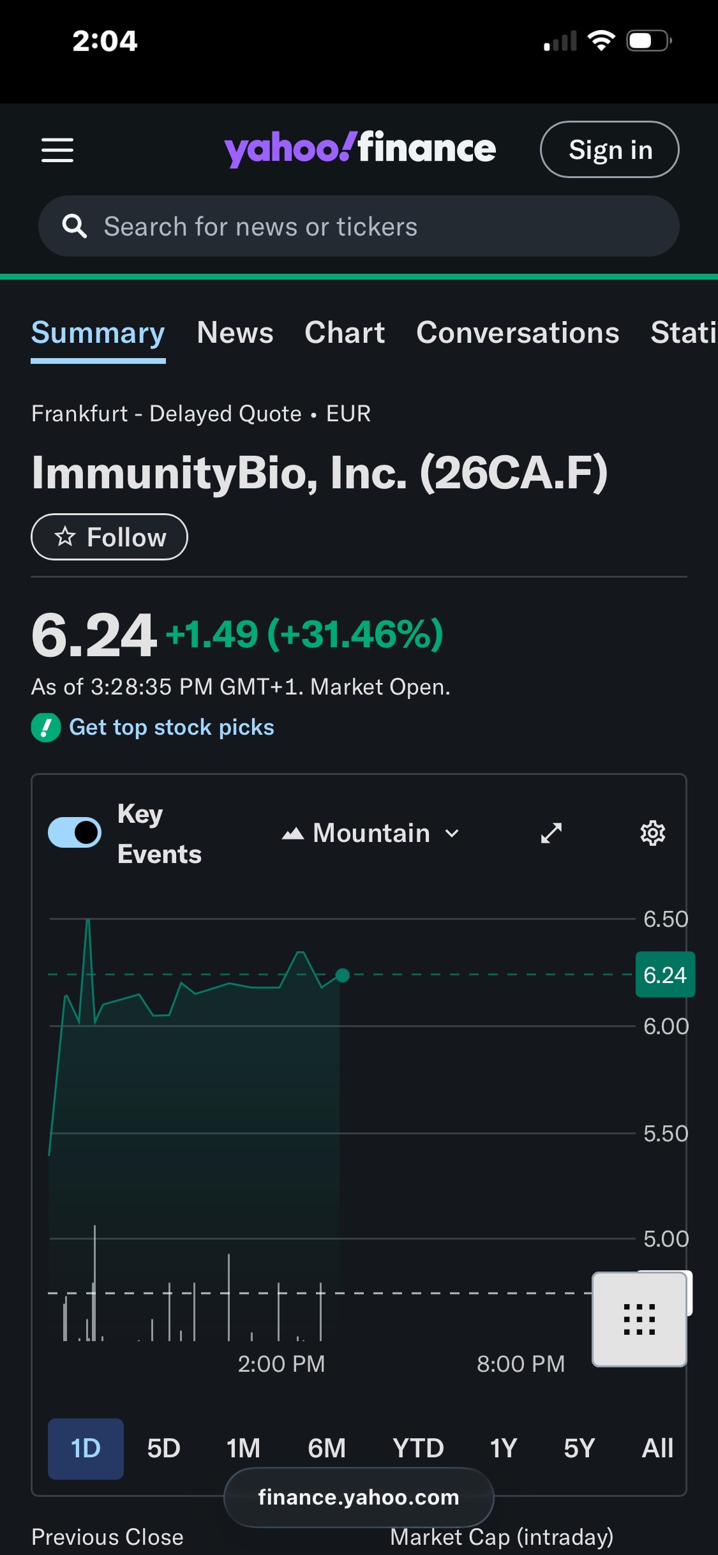Open chart settings gear icon
Viewport: 718px width, 1555px height.
(652, 833)
